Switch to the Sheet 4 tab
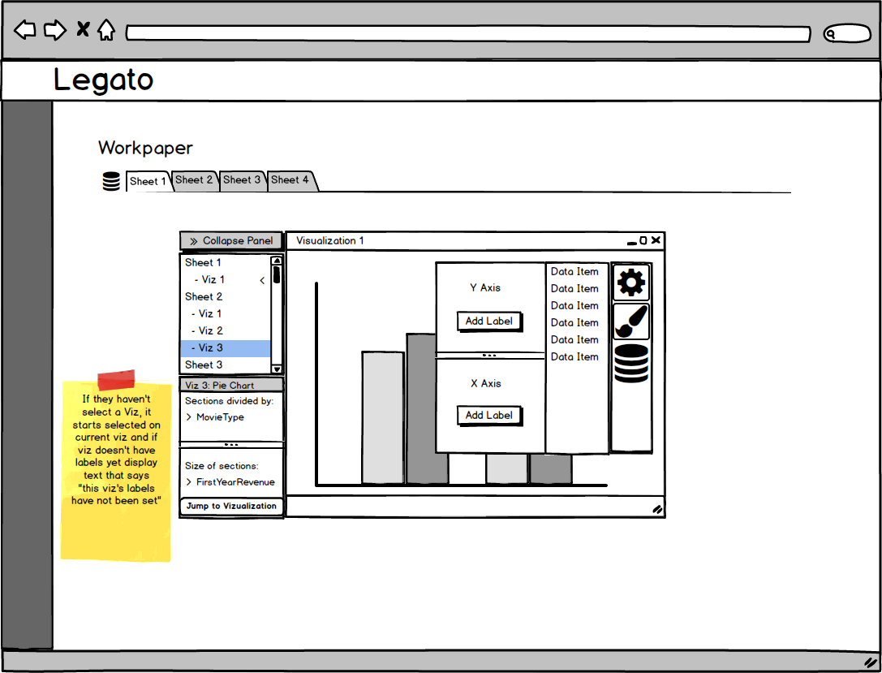This screenshot has width=882, height=673. [290, 180]
